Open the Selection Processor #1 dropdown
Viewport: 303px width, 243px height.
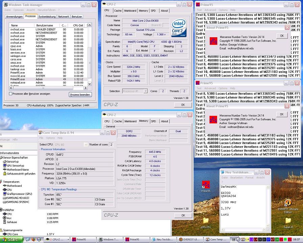point(145,91)
